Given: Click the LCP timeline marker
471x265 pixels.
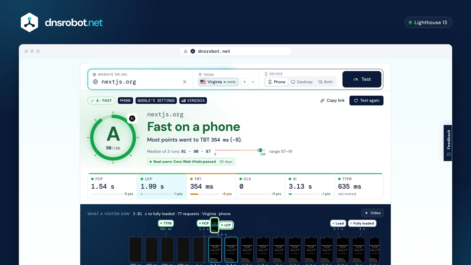Looking at the screenshot, I should point(226,225).
